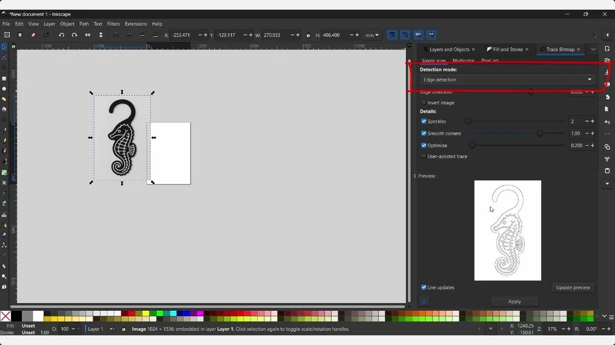Uncheck the Optimize checkbox
Screen dimensions: 615x345
424,146
